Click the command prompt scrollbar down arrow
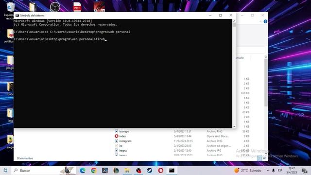The width and height of the screenshot is (311, 175). click(234, 126)
